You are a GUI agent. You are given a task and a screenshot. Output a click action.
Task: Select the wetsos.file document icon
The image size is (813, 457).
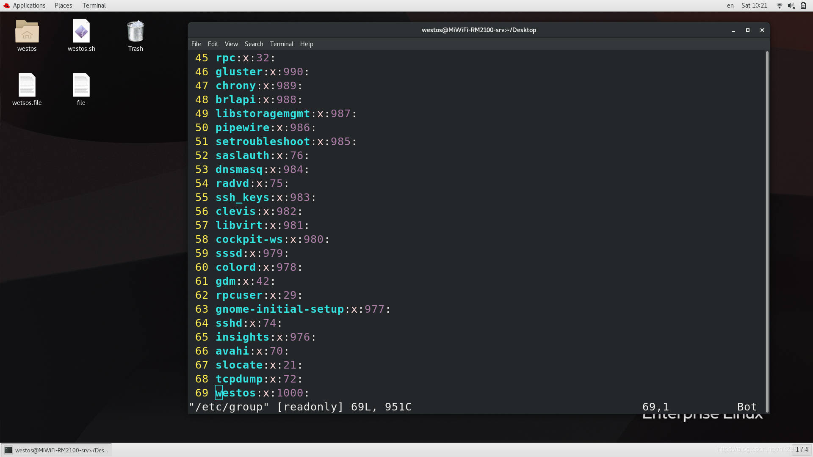(x=27, y=85)
